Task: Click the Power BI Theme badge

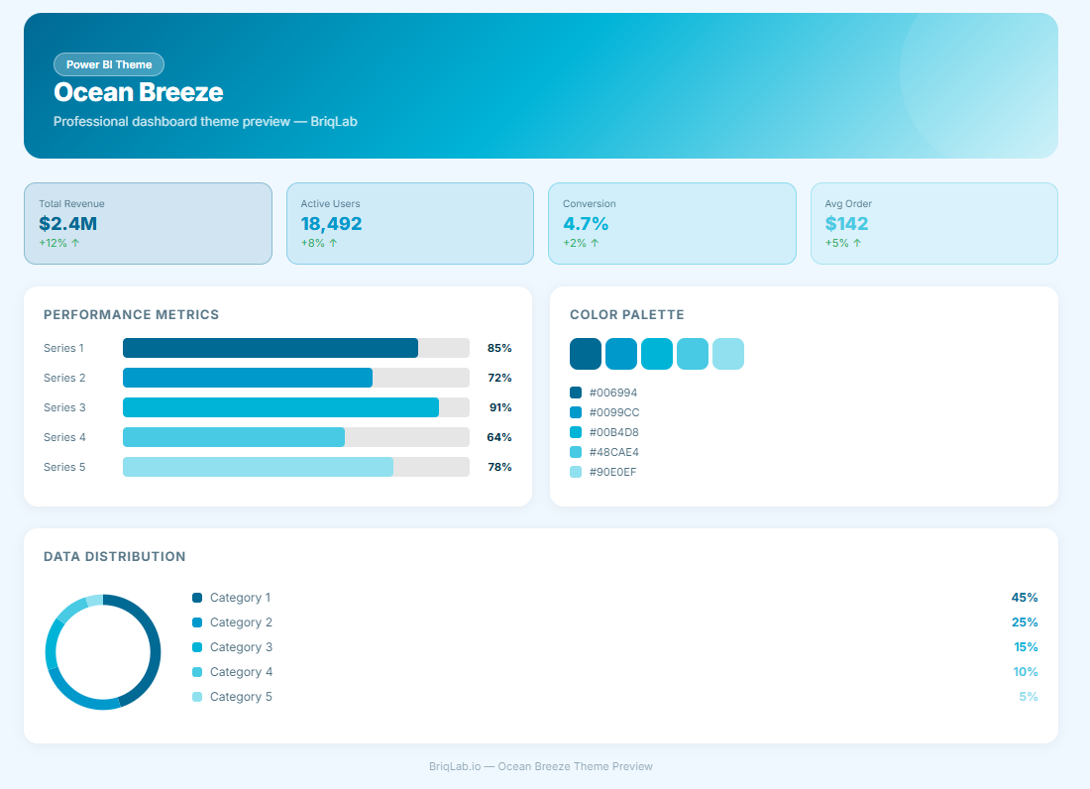Action: pyautogui.click(x=109, y=64)
